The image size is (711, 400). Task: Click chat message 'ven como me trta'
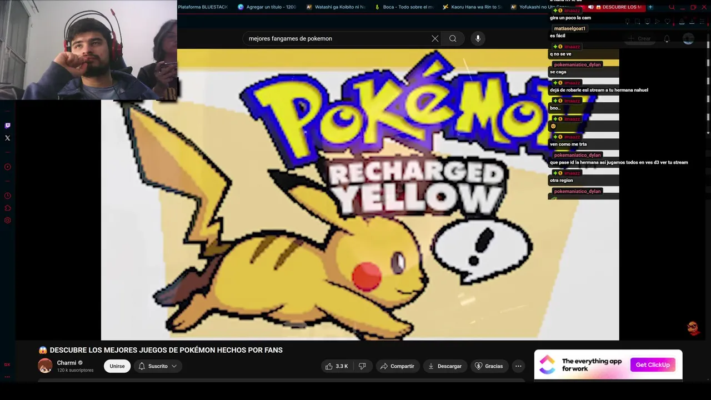pyautogui.click(x=568, y=144)
